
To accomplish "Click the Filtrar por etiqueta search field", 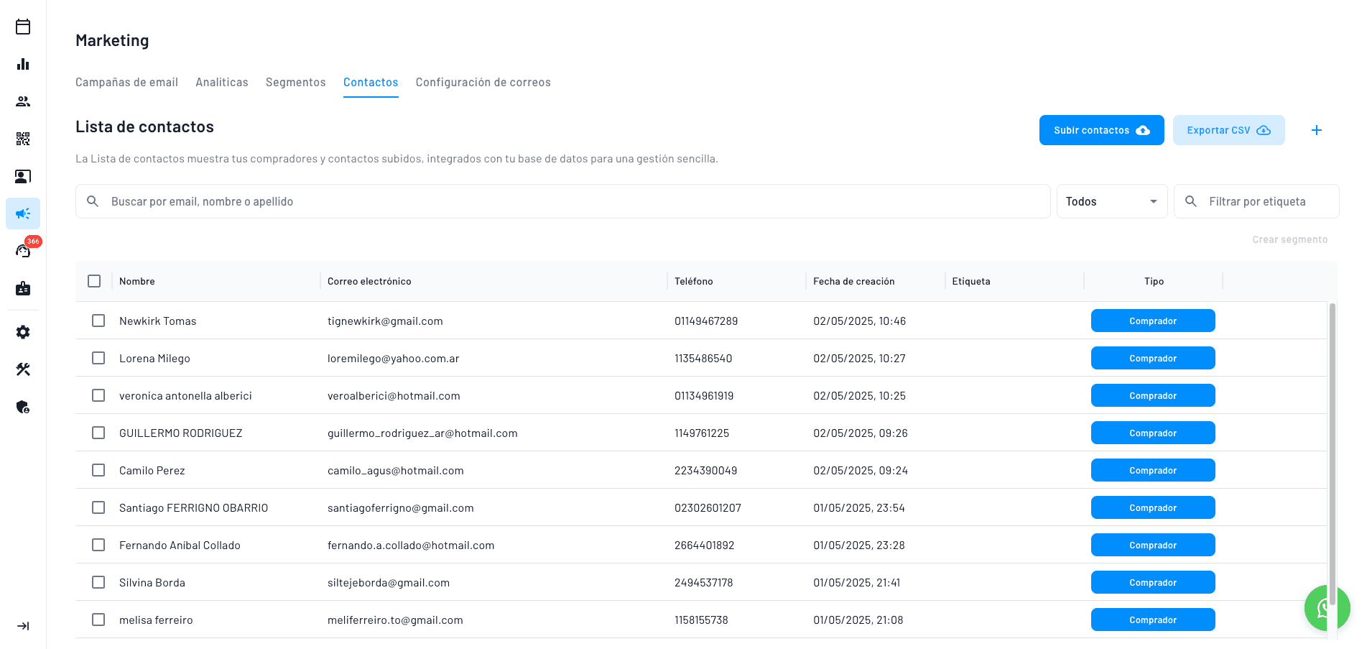I will coord(1264,201).
